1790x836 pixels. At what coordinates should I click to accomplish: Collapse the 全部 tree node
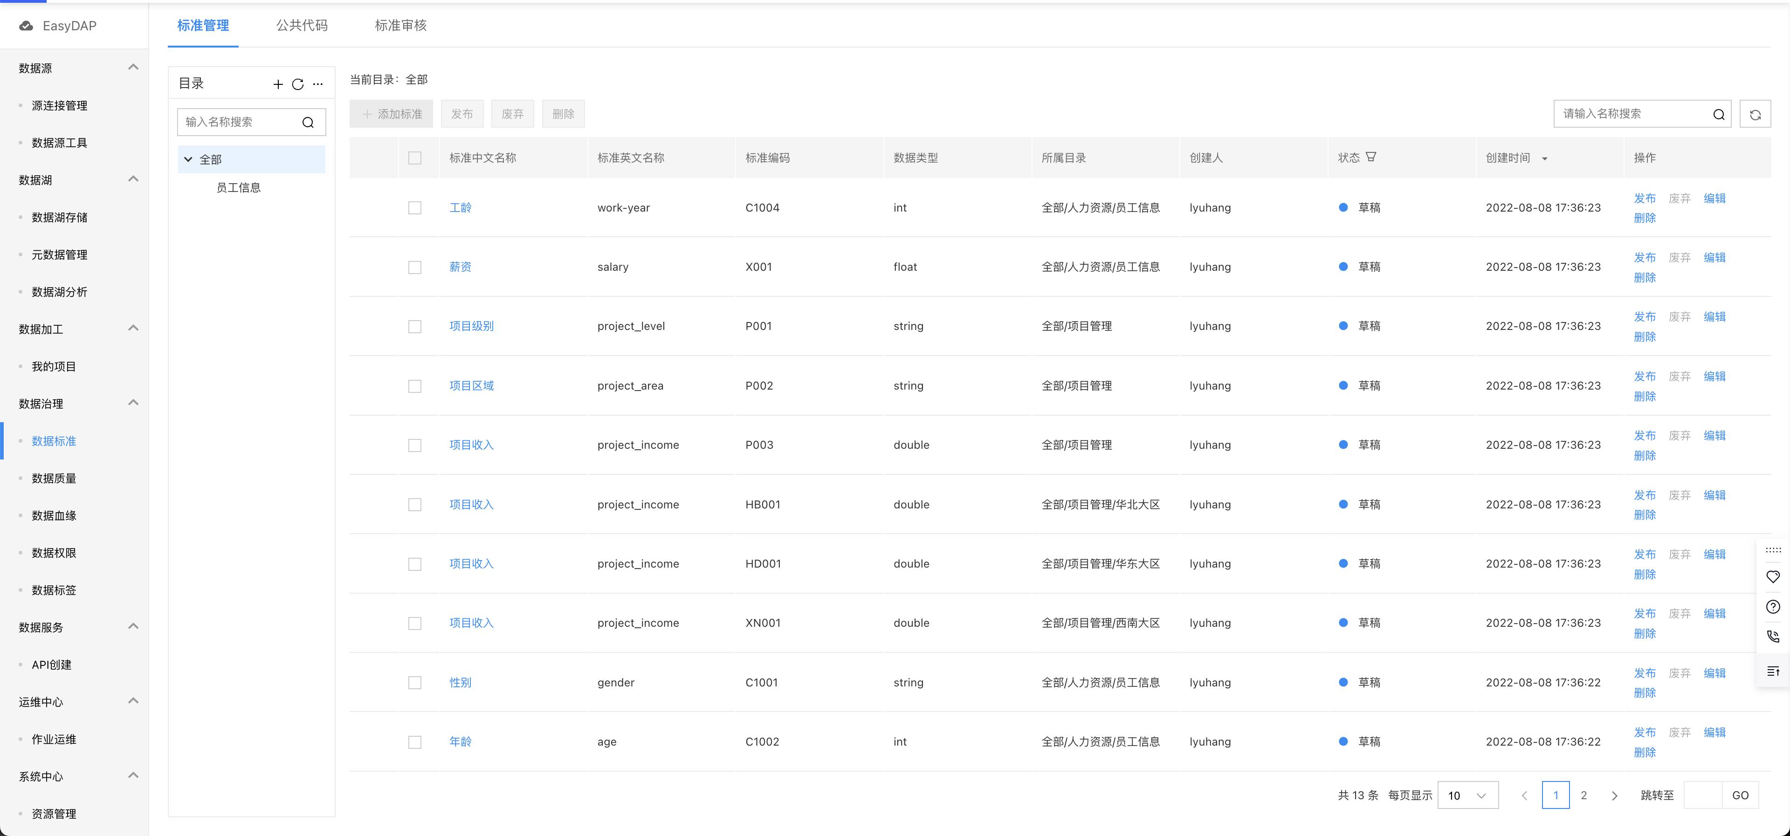coord(187,159)
